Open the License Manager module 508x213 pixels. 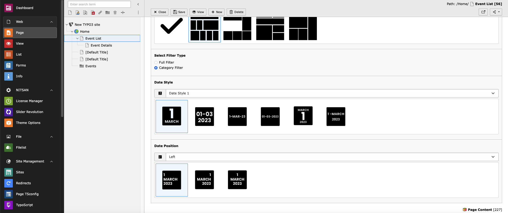tap(30, 101)
